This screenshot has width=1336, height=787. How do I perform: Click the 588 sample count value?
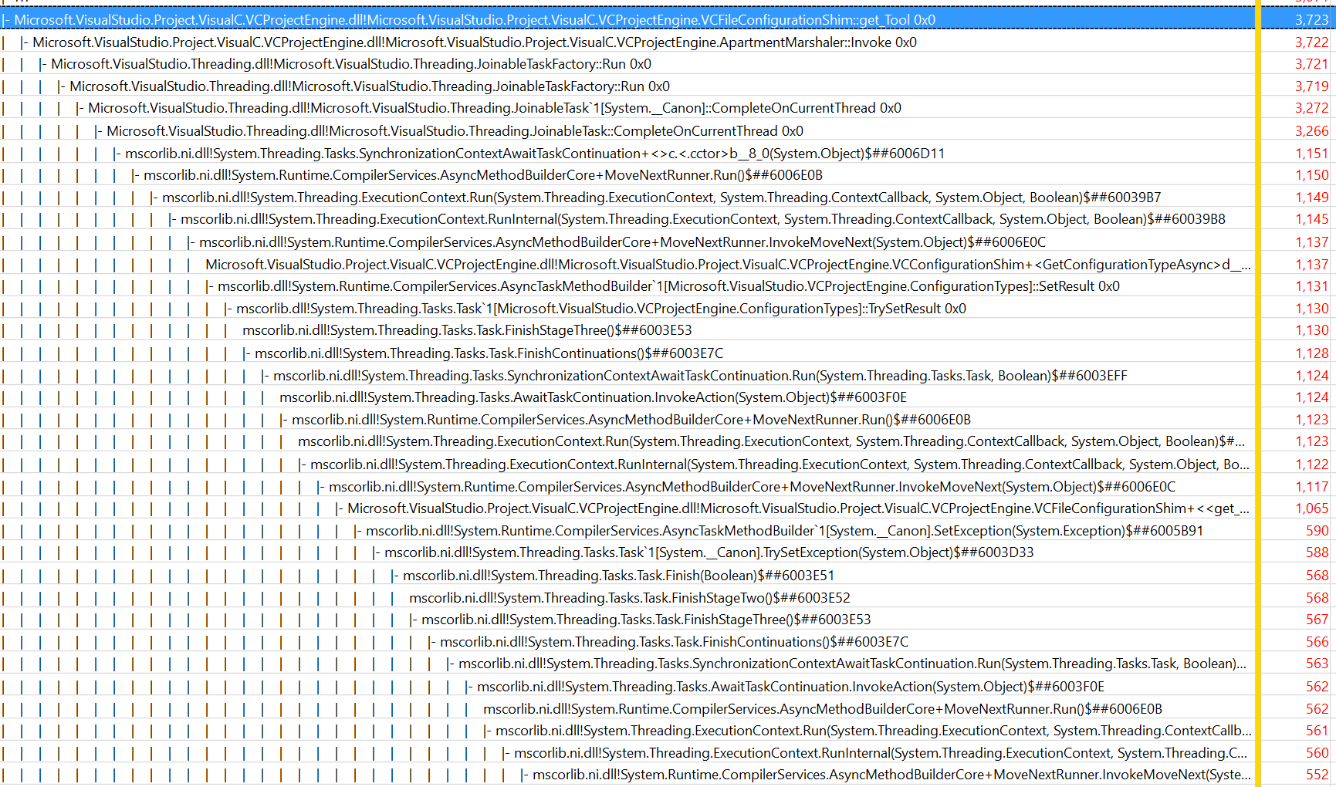click(x=1317, y=552)
